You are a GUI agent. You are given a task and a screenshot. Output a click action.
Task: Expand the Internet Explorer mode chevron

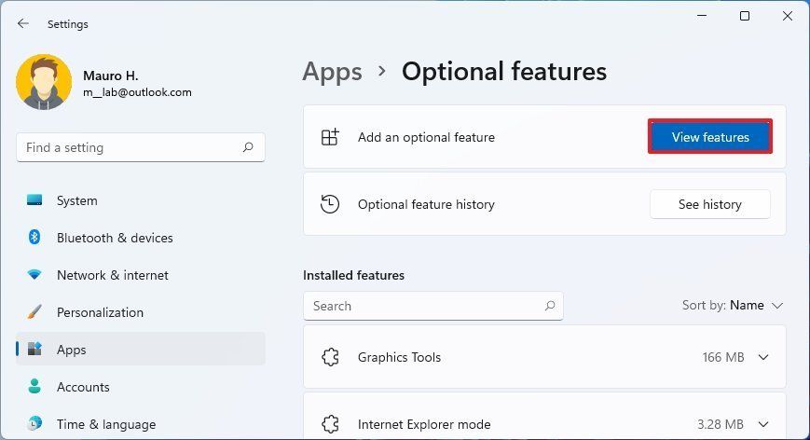[x=763, y=424]
